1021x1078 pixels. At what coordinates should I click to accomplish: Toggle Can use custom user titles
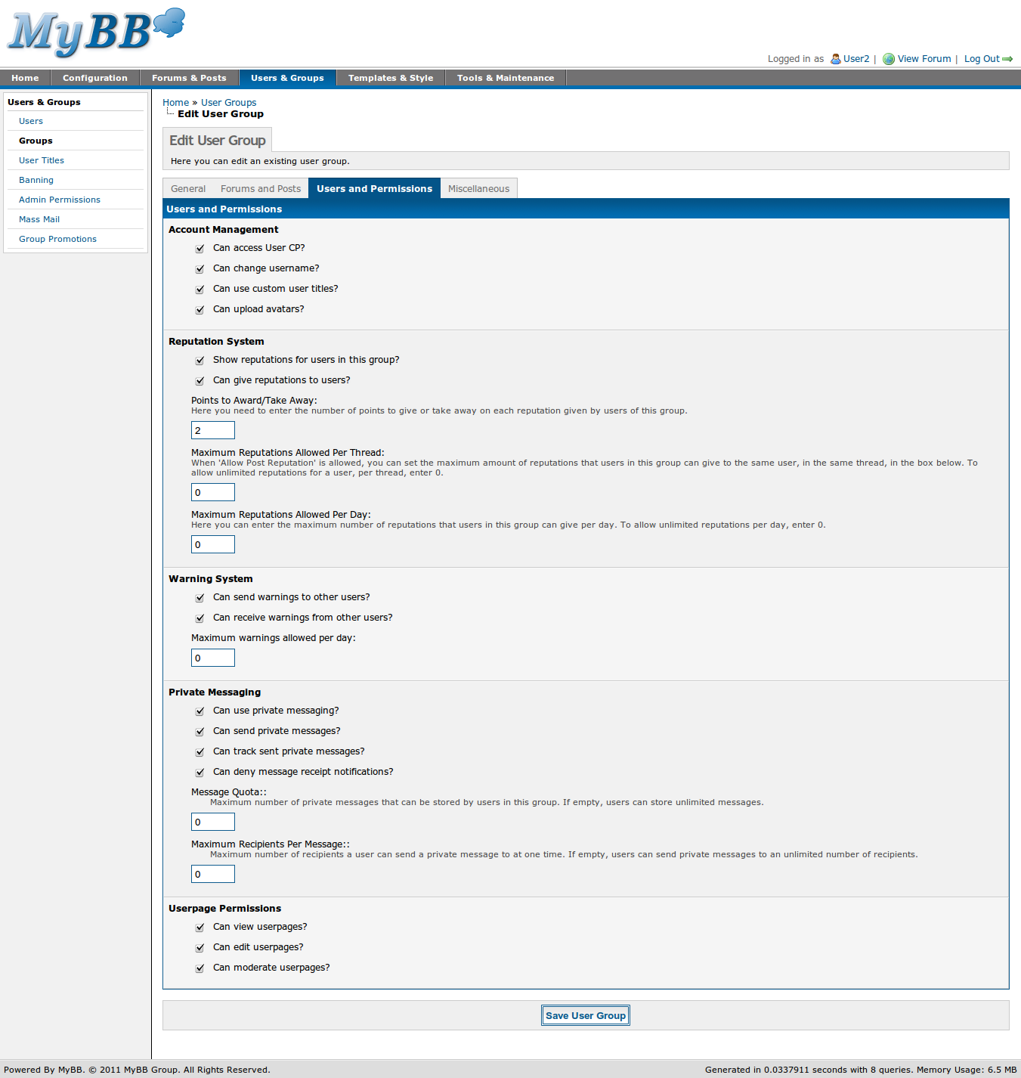[200, 290]
